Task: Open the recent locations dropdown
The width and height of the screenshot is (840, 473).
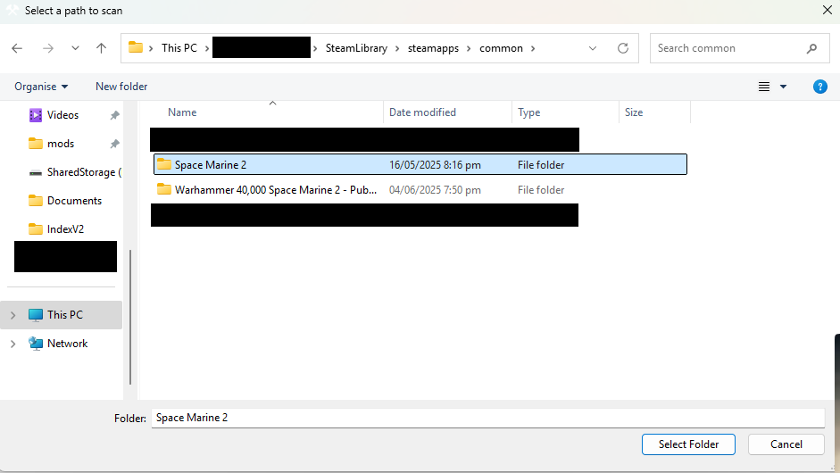Action: point(76,48)
